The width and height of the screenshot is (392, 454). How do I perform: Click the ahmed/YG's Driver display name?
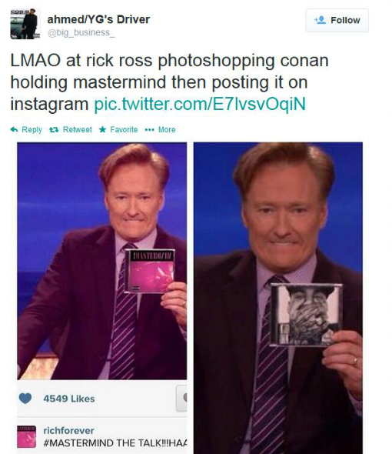98,19
